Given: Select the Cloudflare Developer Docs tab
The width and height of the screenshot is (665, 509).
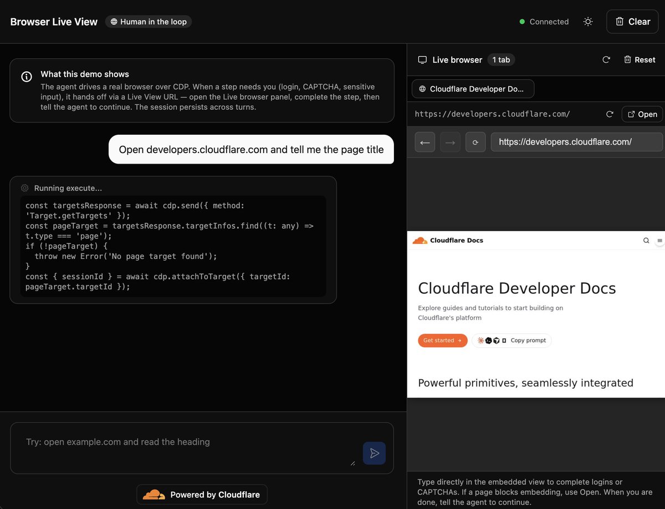Looking at the screenshot, I should 473,89.
